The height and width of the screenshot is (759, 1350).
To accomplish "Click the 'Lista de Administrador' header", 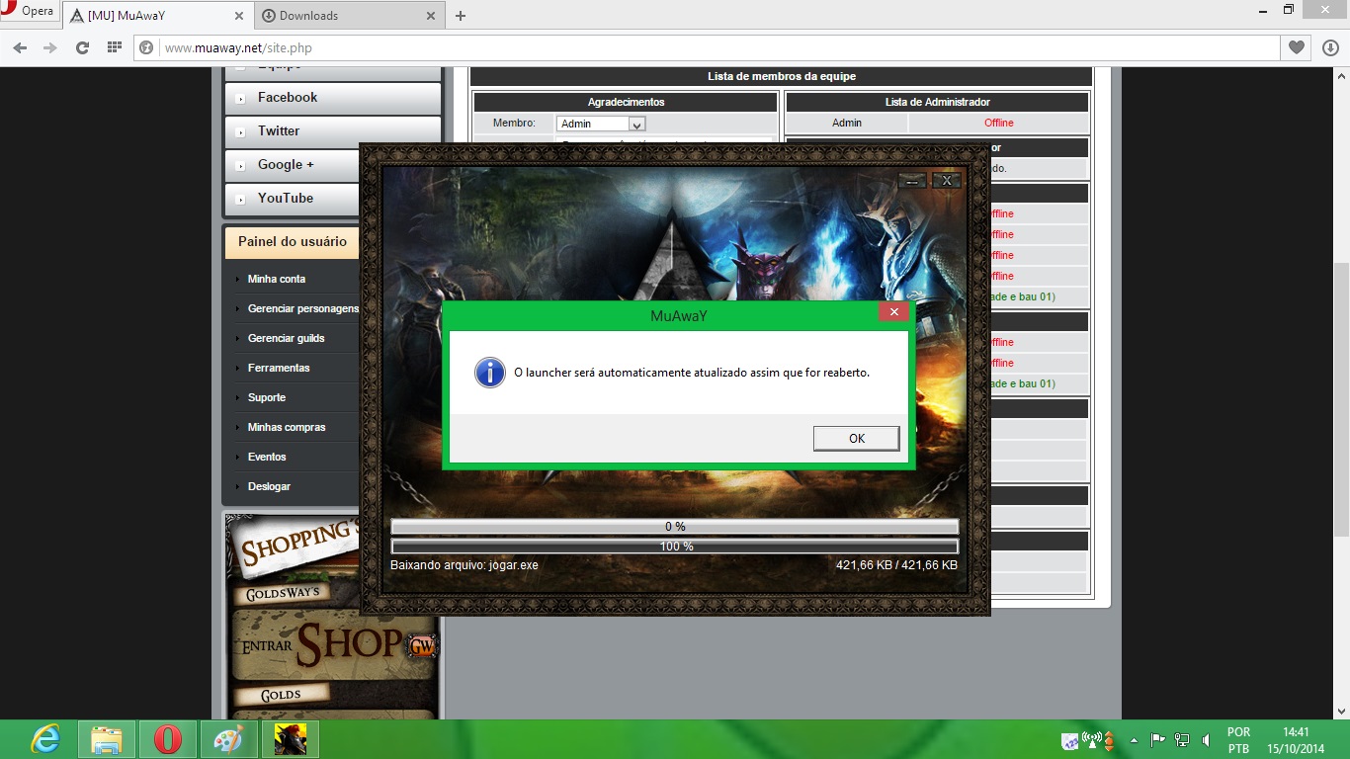I will pos(937,102).
